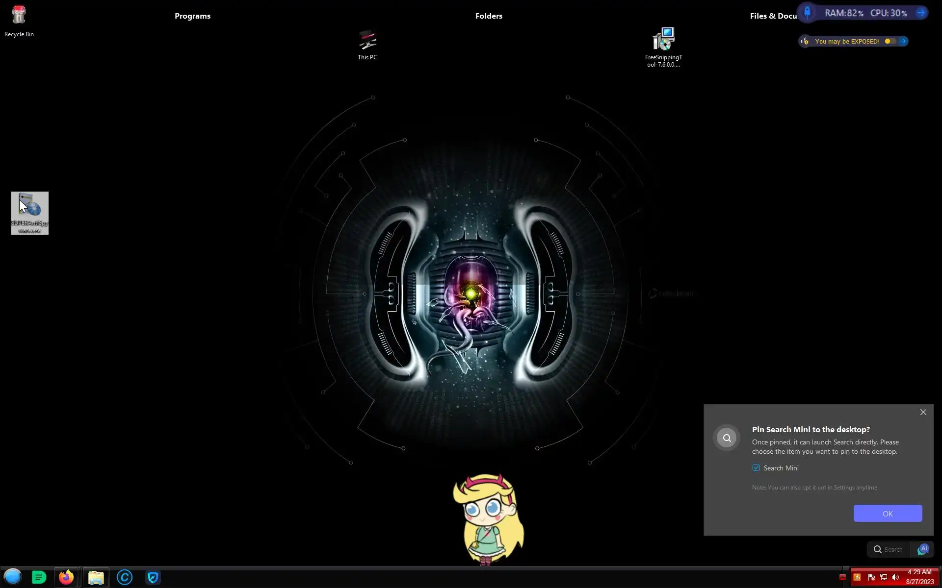The height and width of the screenshot is (588, 942).
Task: Toggle the exposure protection switch
Action: pyautogui.click(x=890, y=41)
